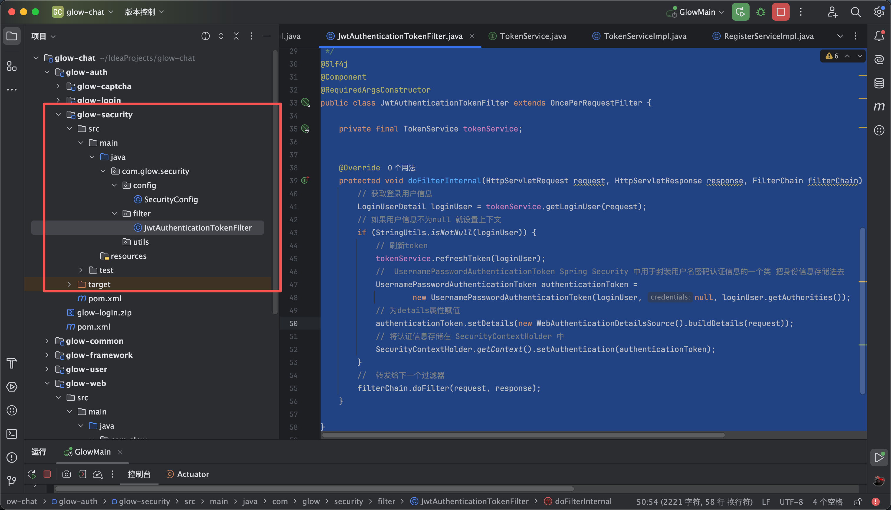Expand the glow-captcha module folder
This screenshot has width=891, height=510.
click(x=58, y=86)
